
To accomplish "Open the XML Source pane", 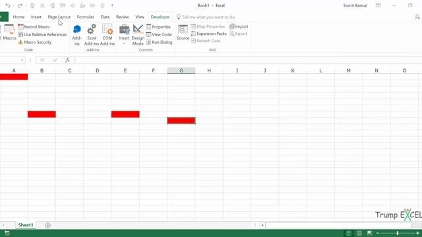I will click(183, 32).
